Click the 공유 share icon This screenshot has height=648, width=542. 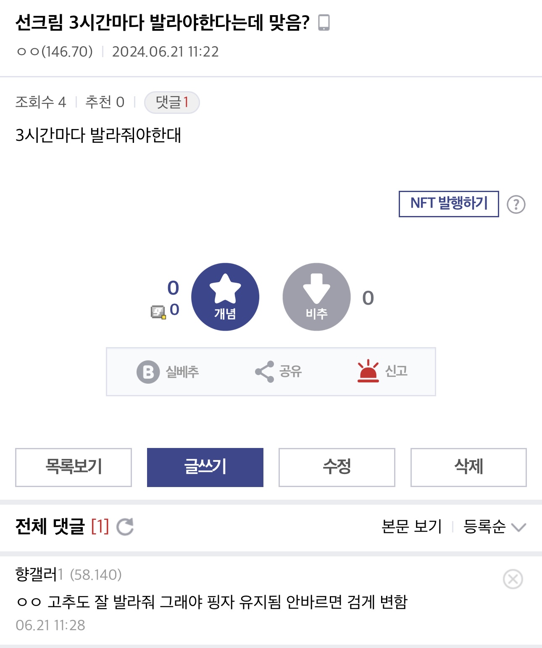click(x=265, y=371)
